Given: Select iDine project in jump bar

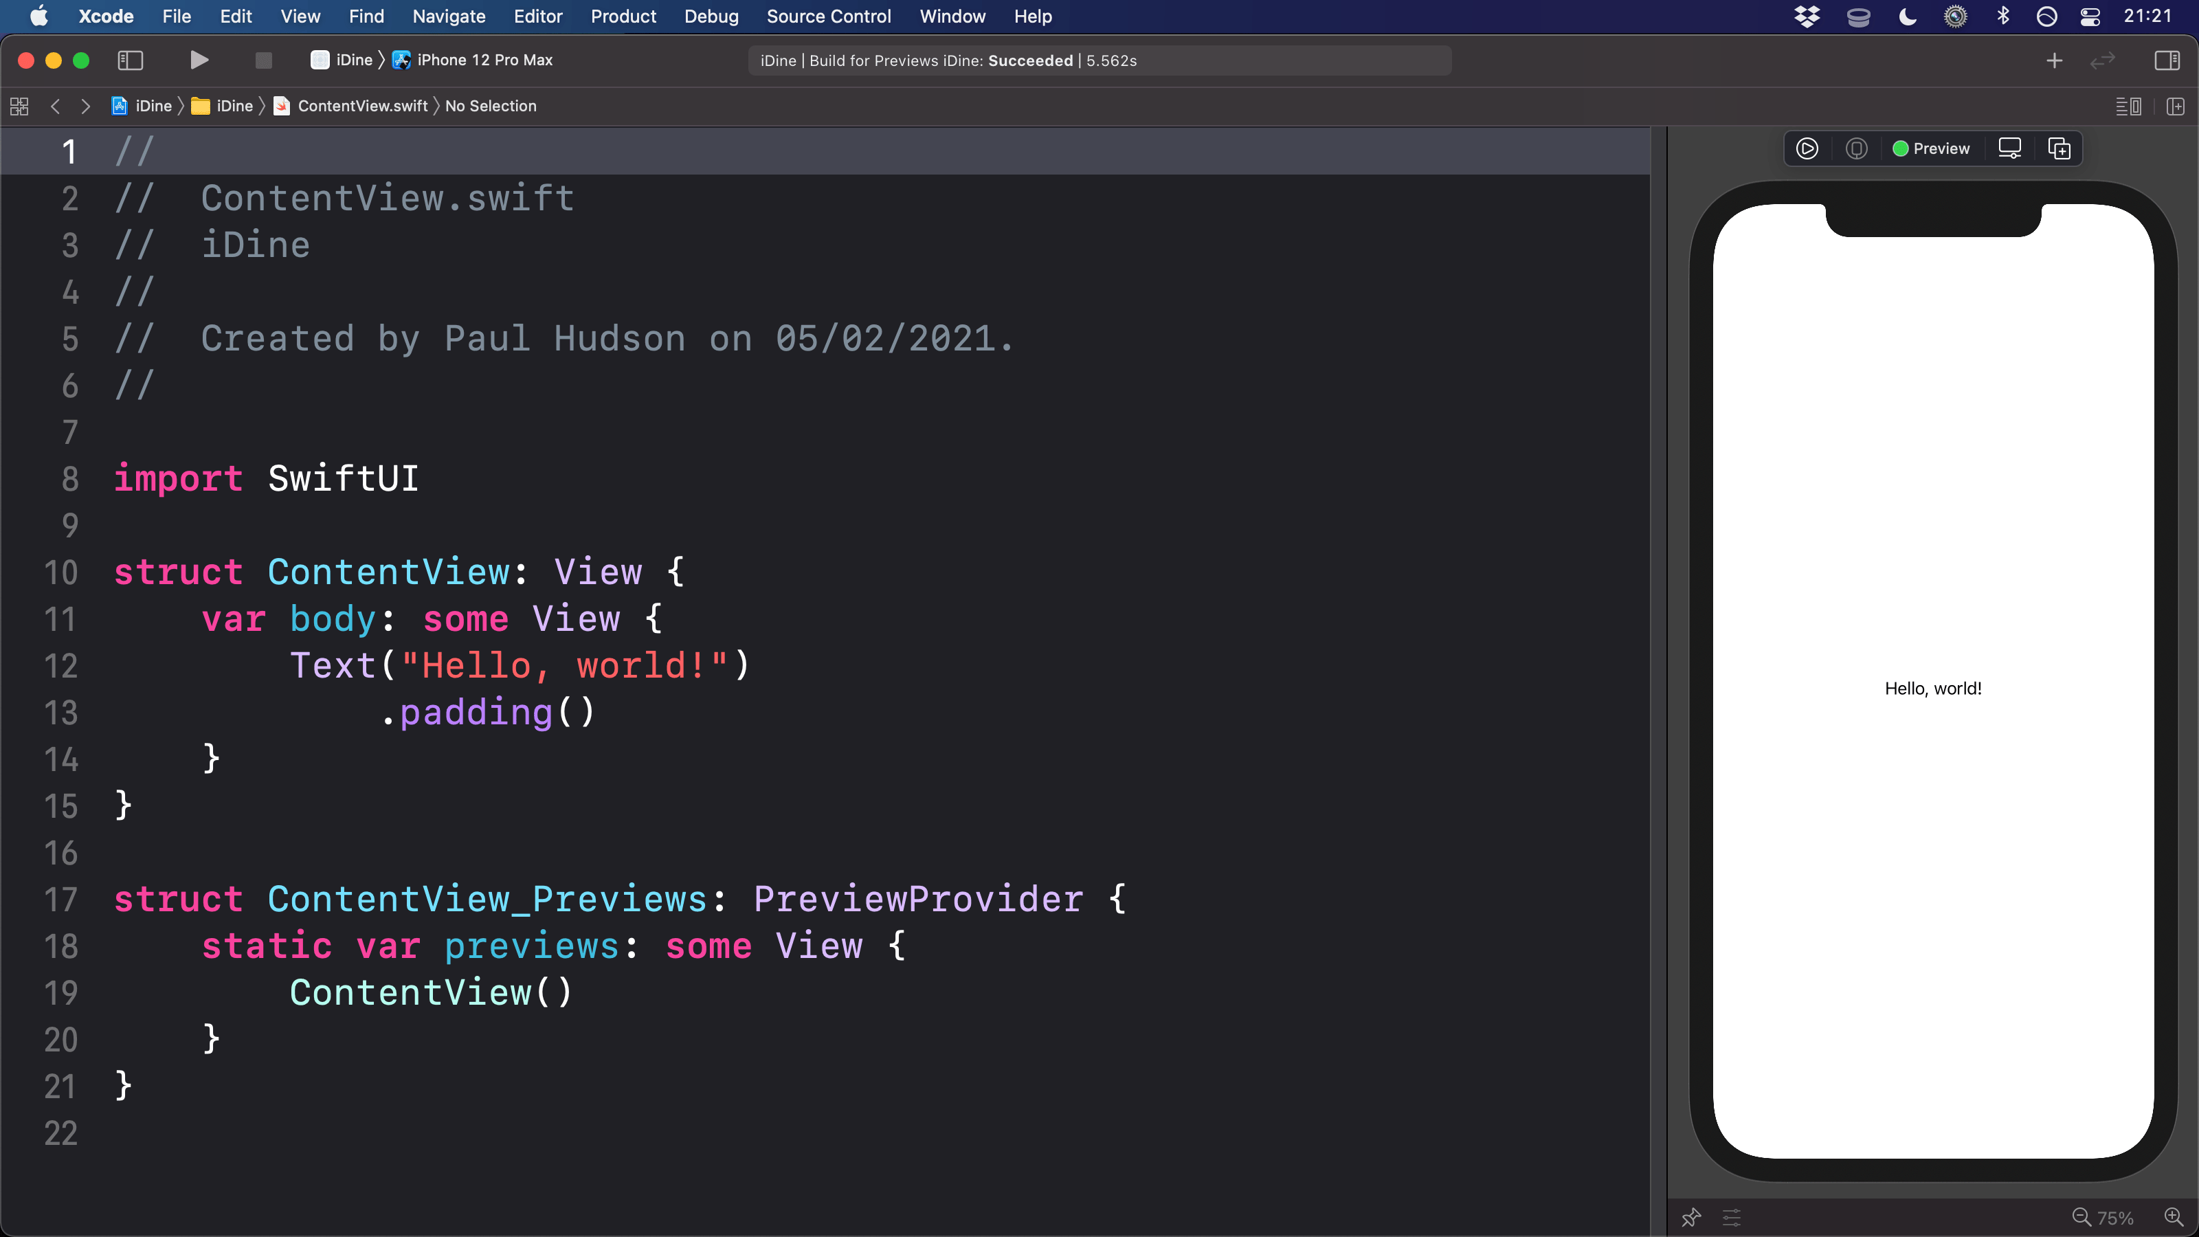Looking at the screenshot, I should click(x=142, y=106).
